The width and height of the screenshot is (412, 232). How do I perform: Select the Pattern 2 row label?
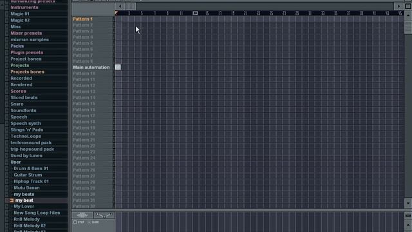[x=83, y=25]
